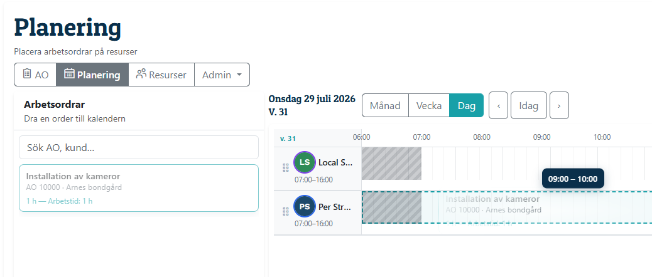Viewport: 652px width, 277px height.
Task: Select the Installation av kameror order card
Action: tap(139, 188)
